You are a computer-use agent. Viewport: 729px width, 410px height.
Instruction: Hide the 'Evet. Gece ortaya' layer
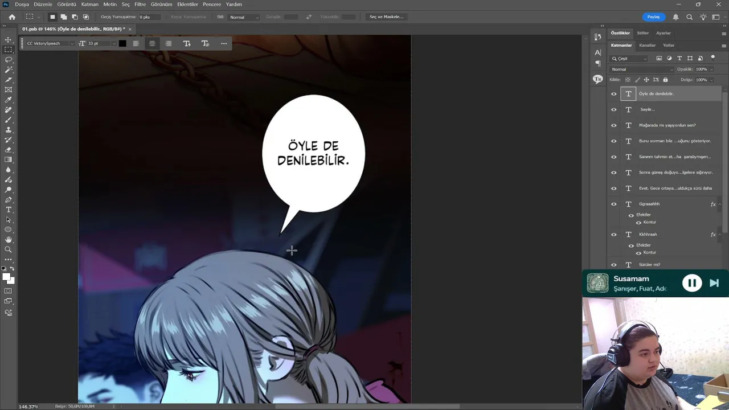coord(614,188)
